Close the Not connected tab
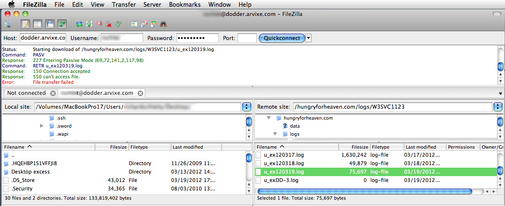The image size is (505, 206). click(x=53, y=93)
